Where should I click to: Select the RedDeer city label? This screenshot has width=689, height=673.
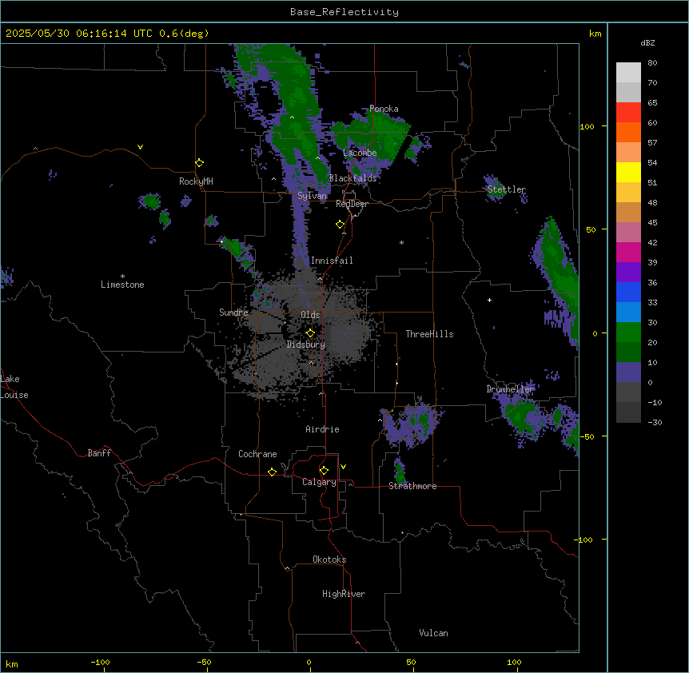click(352, 204)
